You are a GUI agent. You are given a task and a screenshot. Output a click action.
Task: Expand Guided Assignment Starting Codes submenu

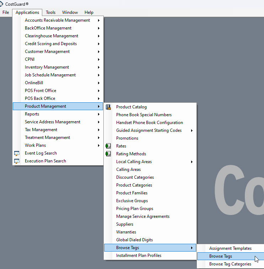(150, 130)
